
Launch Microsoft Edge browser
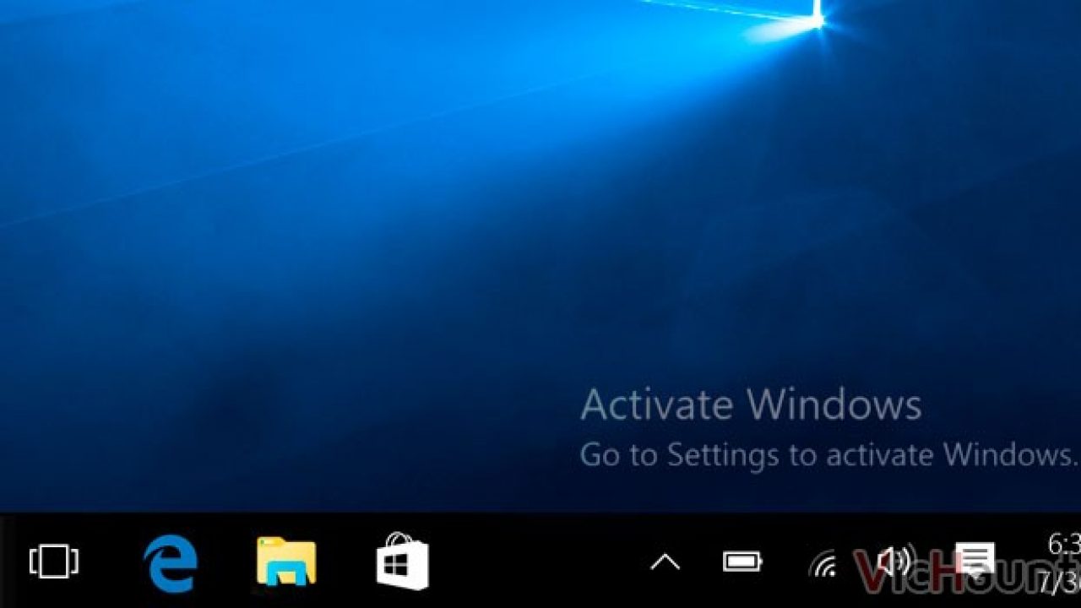[170, 563]
